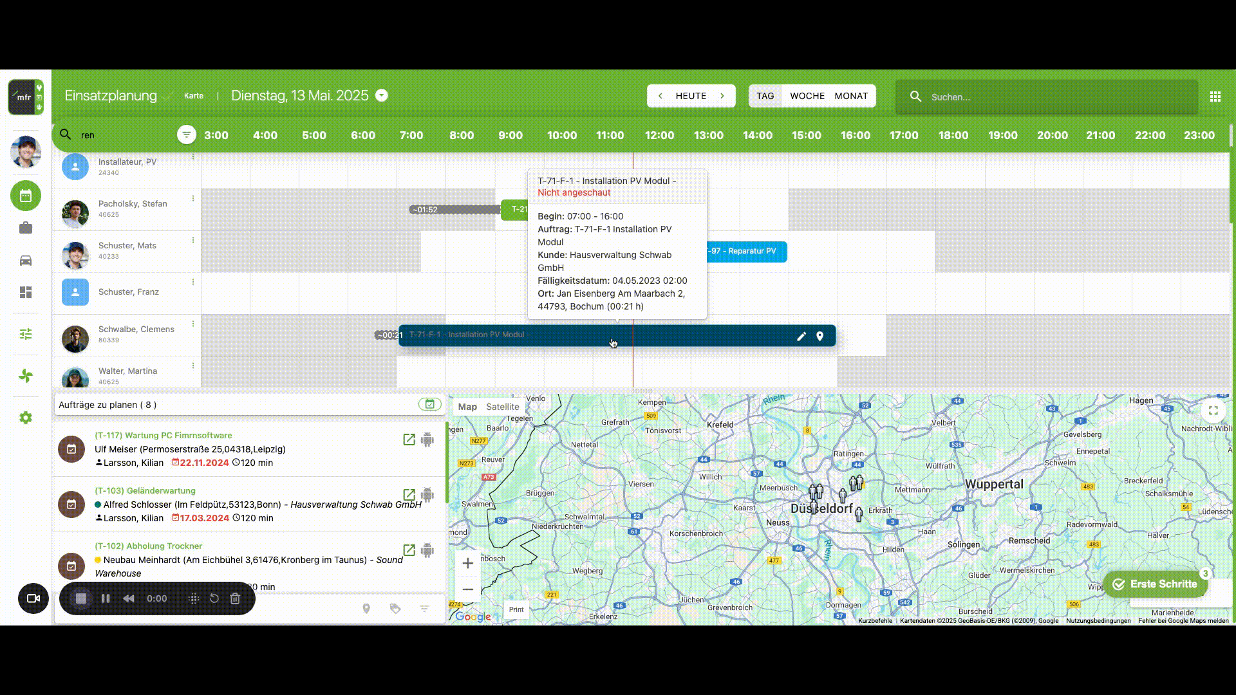This screenshot has height=695, width=1236.
Task: Toggle map fullscreen view button
Action: tap(1213, 411)
